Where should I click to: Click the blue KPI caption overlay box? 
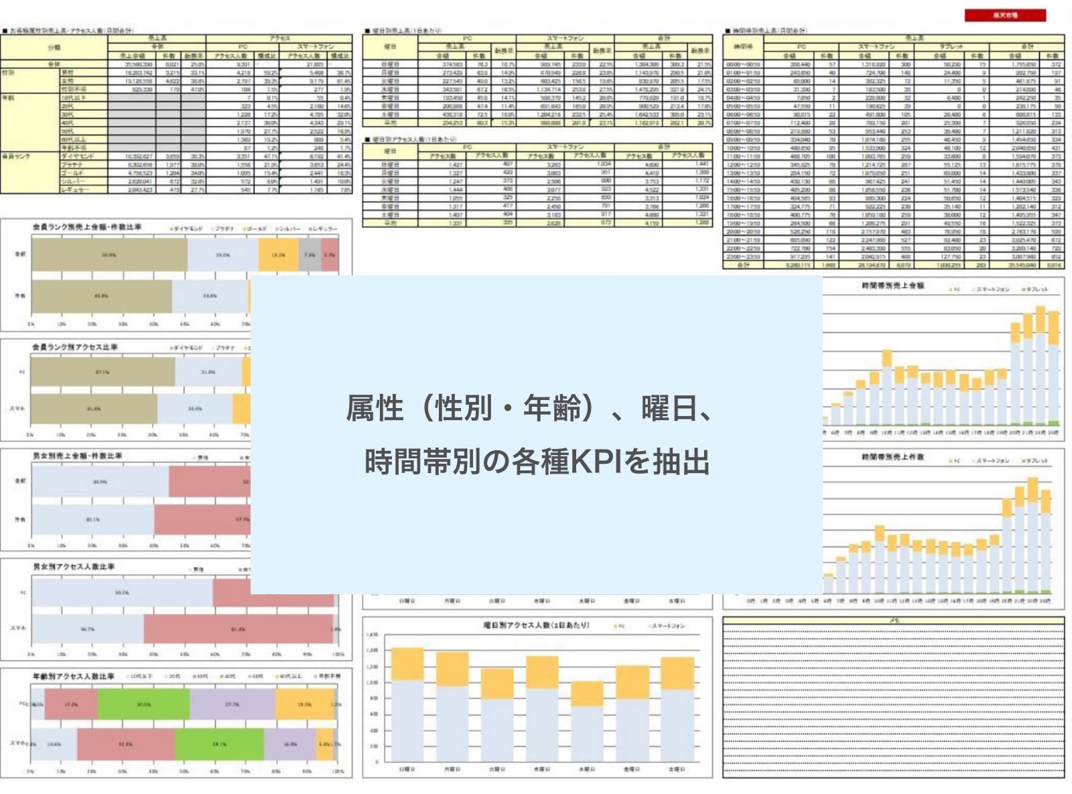(536, 434)
